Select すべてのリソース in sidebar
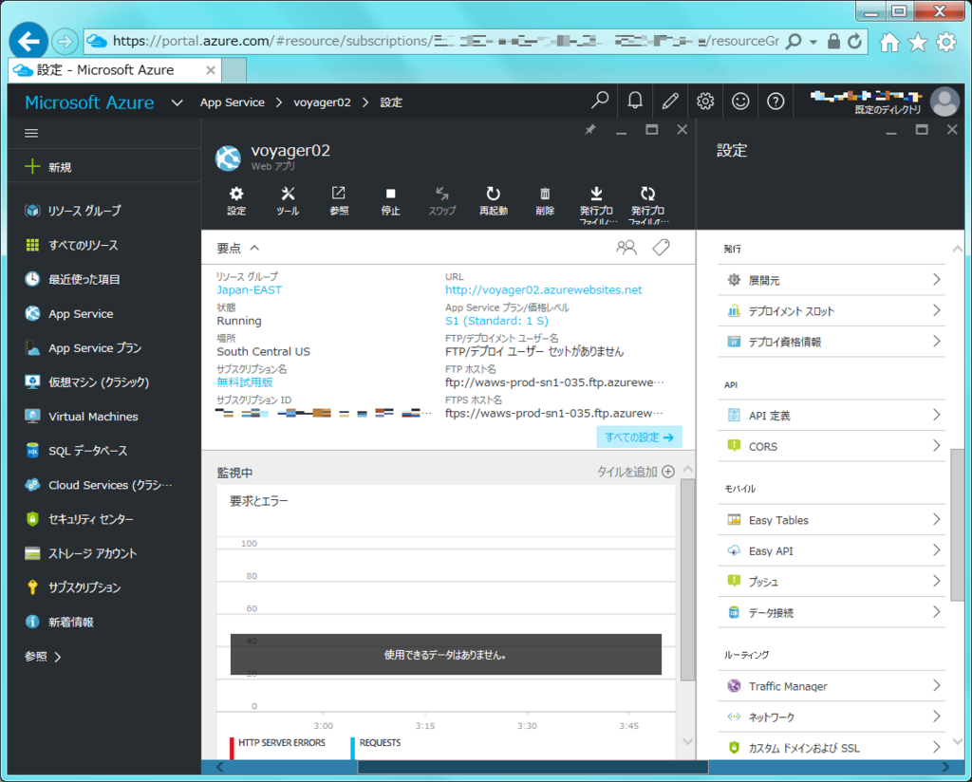 click(104, 245)
